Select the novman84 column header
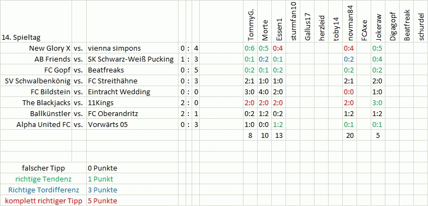The height and width of the screenshot is (206, 428). [350, 22]
